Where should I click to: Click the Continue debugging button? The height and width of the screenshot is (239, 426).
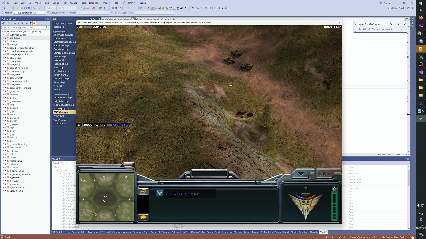point(84,8)
